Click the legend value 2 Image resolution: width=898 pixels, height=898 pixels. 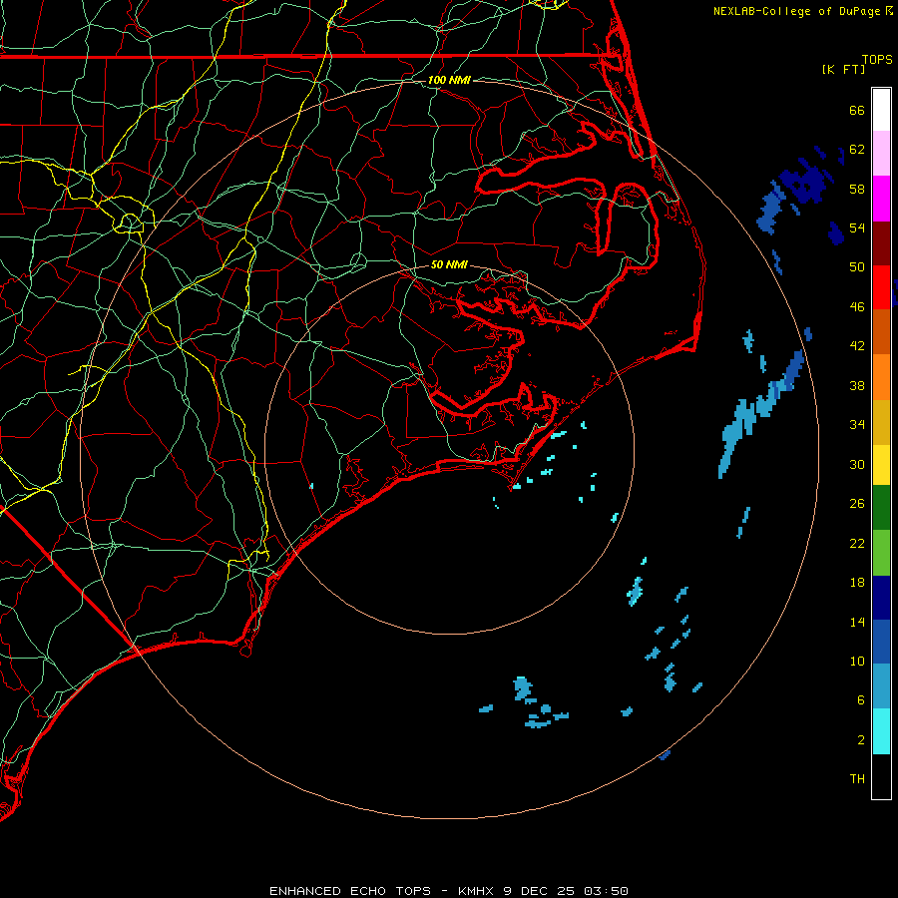(861, 740)
